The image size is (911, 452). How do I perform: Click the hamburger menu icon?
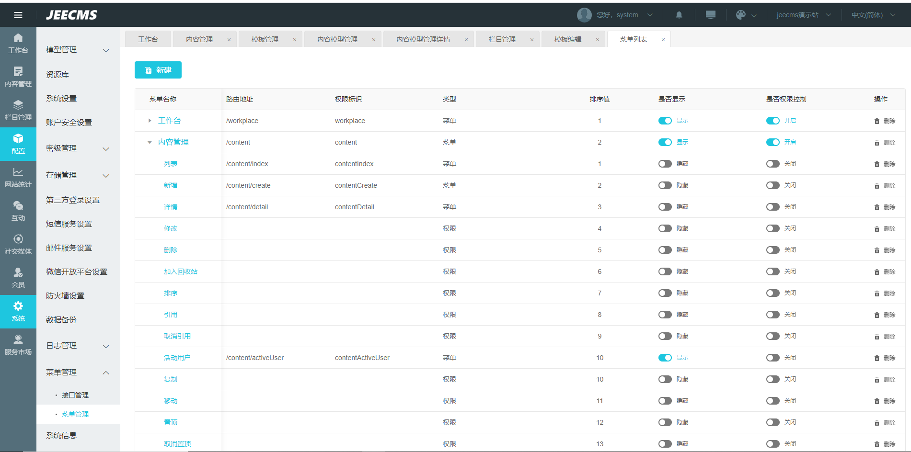pos(18,15)
